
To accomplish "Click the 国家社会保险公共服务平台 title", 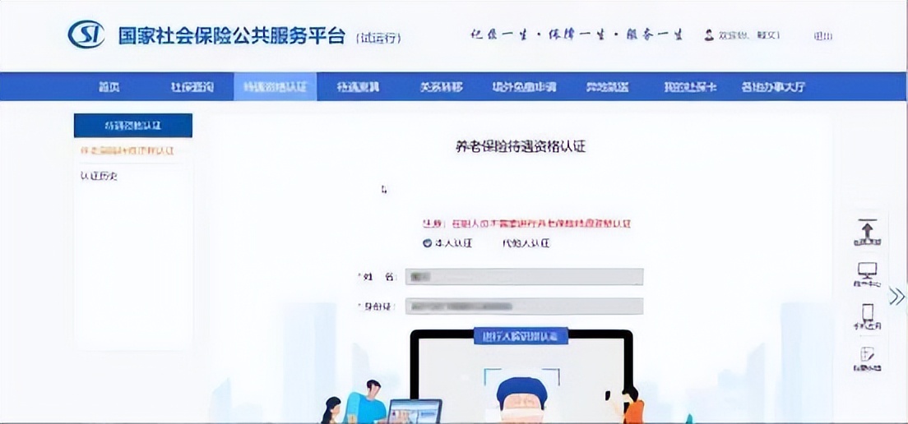I will [x=232, y=35].
